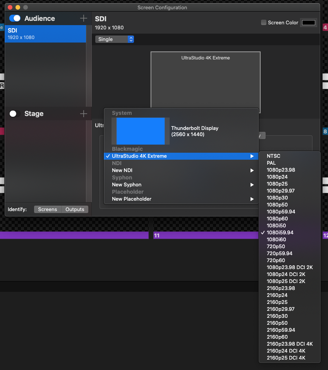
Task: Toggle the Audience screens switch off
Action: point(15,18)
